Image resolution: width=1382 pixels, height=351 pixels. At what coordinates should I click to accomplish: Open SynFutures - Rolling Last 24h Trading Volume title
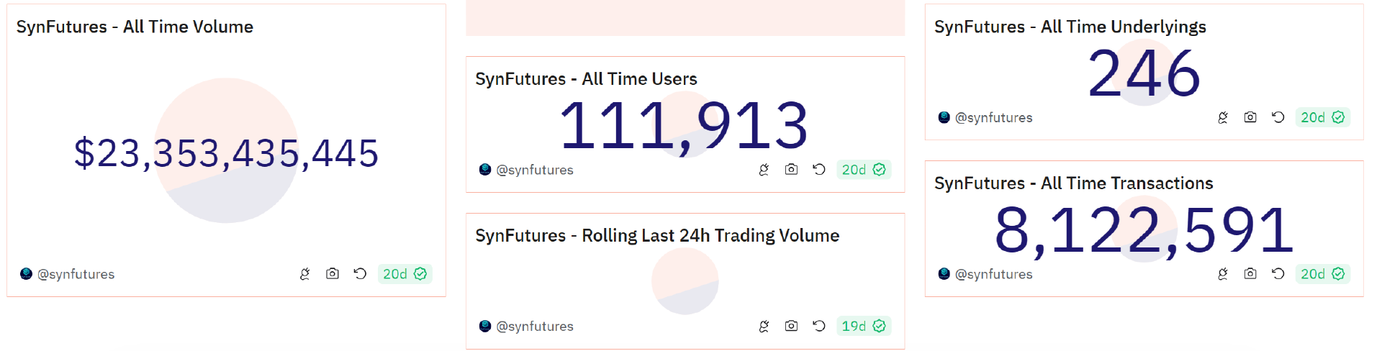pyautogui.click(x=656, y=235)
